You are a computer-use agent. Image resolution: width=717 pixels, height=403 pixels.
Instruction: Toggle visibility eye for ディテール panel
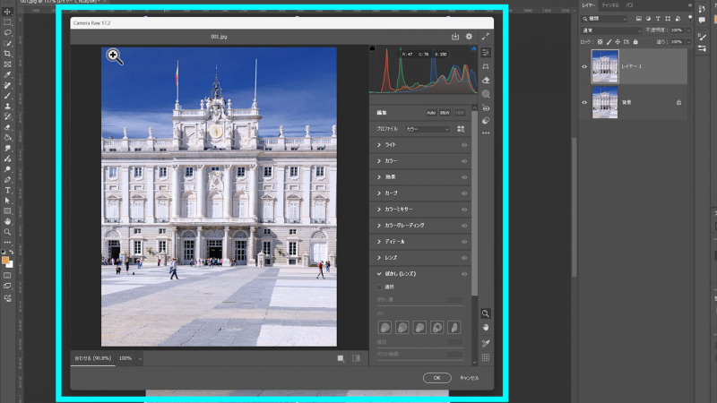coord(464,242)
